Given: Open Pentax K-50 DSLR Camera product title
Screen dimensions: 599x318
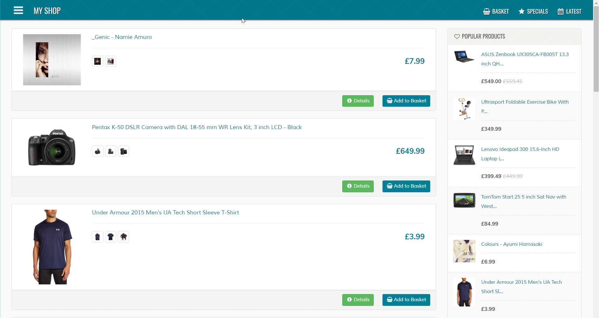Looking at the screenshot, I should click(197, 127).
